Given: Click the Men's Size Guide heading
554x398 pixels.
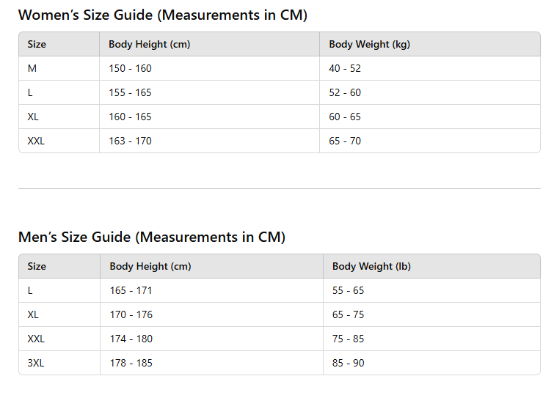Looking at the screenshot, I should [x=151, y=237].
